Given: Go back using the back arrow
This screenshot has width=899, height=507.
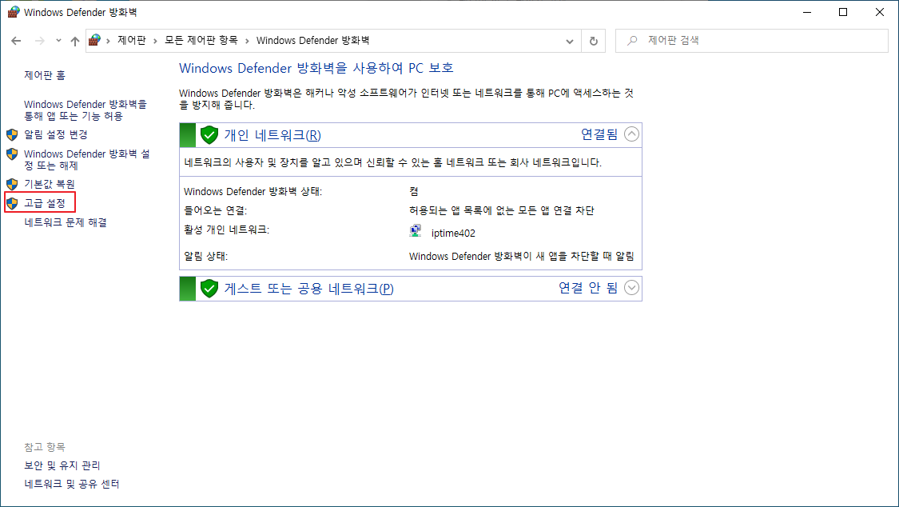Looking at the screenshot, I should coord(16,41).
